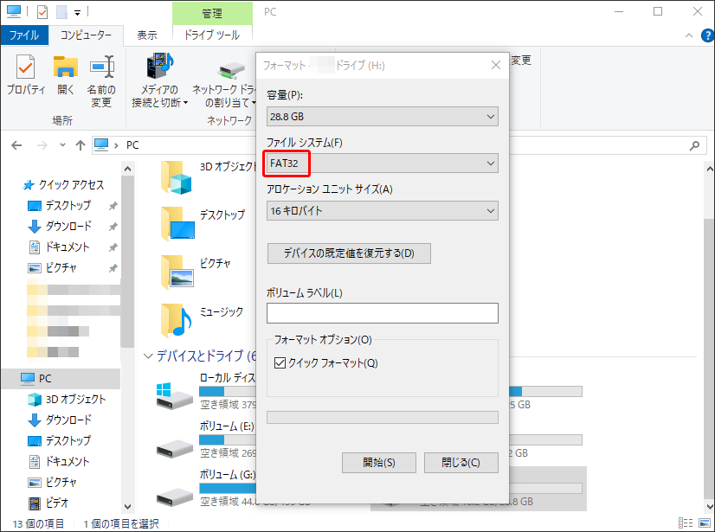Screen dimensions: 715x532
Task: Switch to the ドライブ ツール tab
Action: click(x=212, y=35)
